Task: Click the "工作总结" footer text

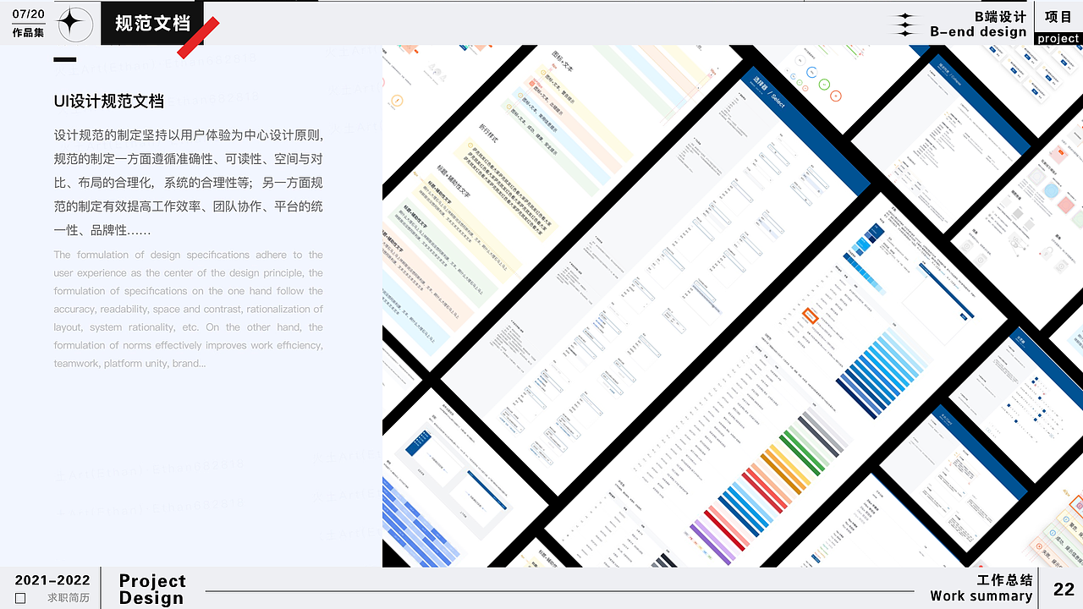Action: coord(1004,580)
